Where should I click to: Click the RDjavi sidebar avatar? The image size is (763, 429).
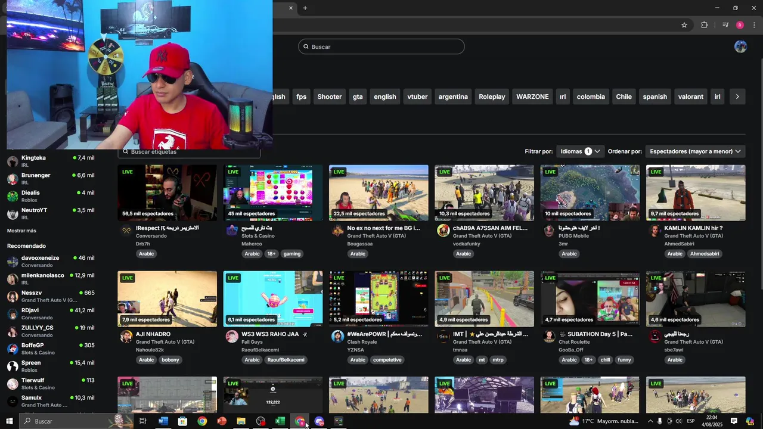tap(12, 314)
